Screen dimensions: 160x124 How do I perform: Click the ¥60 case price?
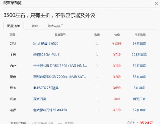[x=117, y=99]
